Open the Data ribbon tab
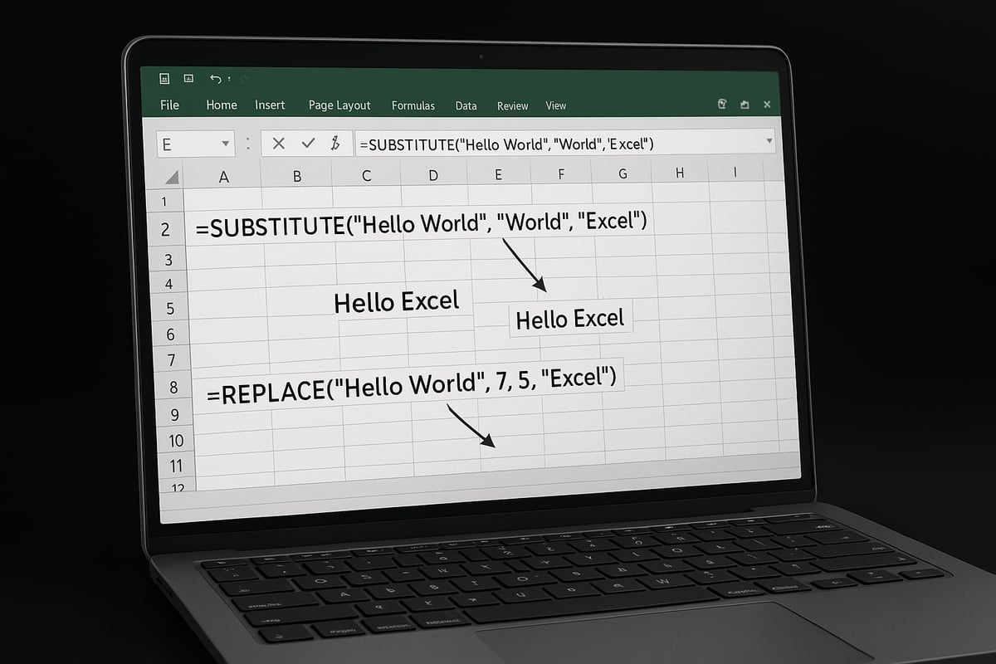Viewport: 996px width, 664px height. (x=466, y=105)
